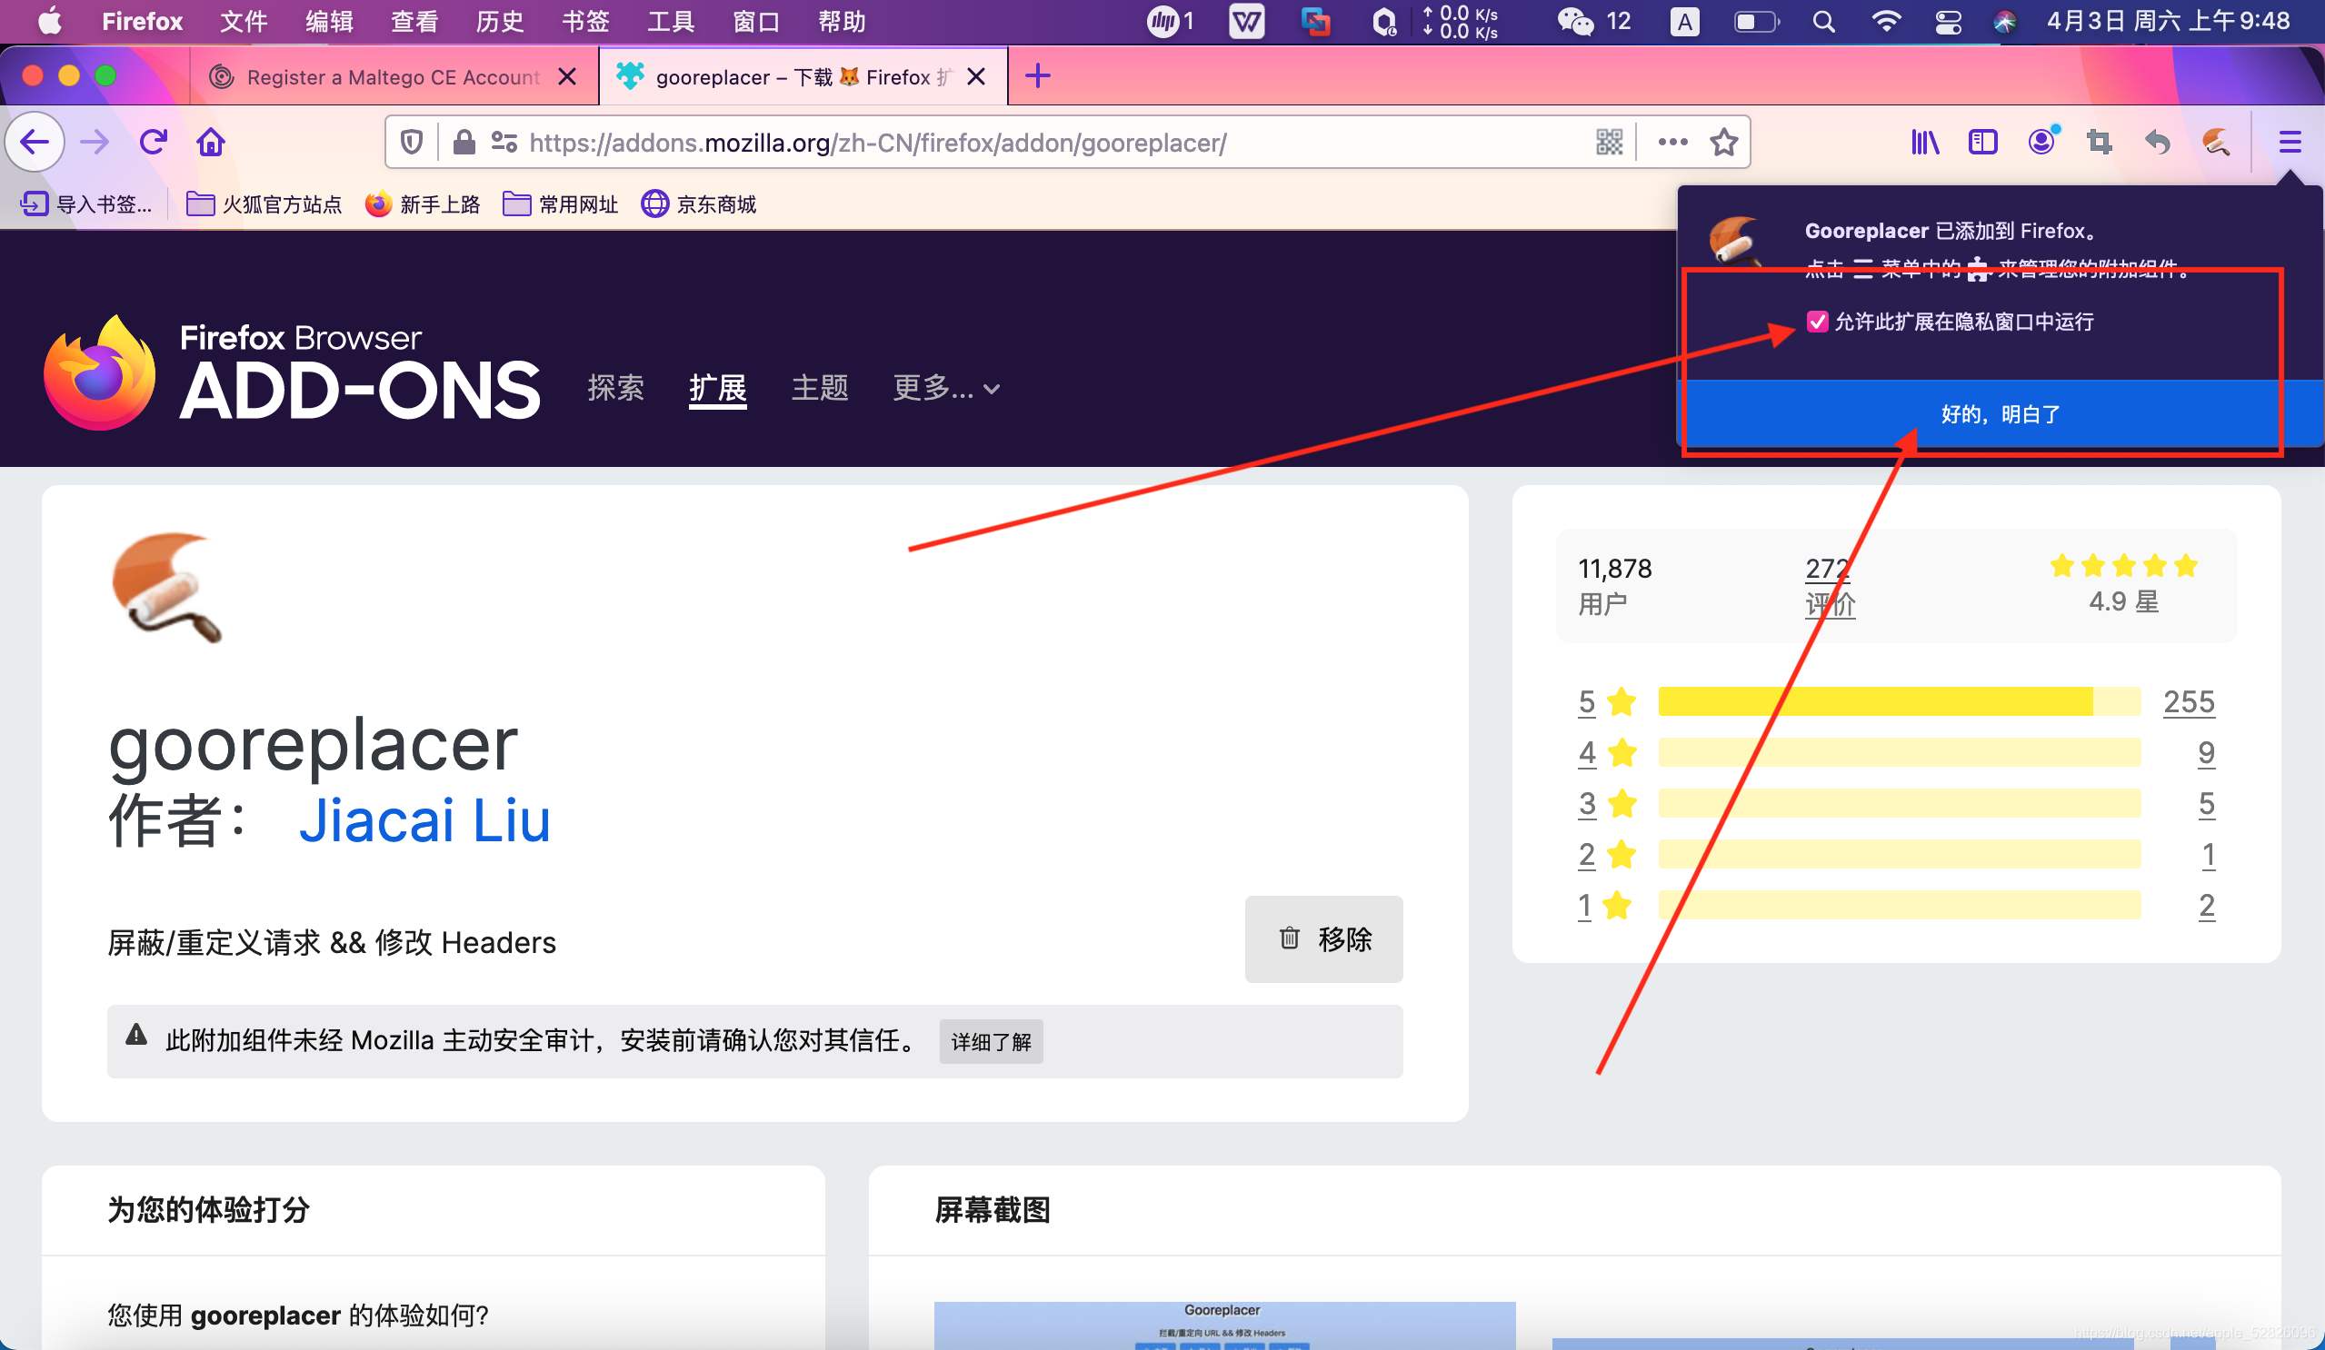Bookmark this page with star icon

[1723, 142]
